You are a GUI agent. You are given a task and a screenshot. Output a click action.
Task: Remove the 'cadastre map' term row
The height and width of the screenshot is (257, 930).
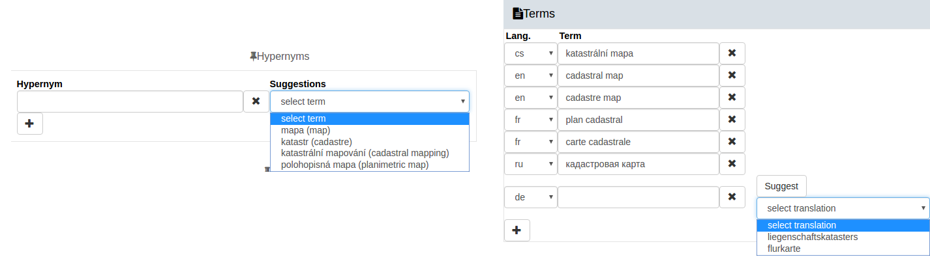click(732, 98)
